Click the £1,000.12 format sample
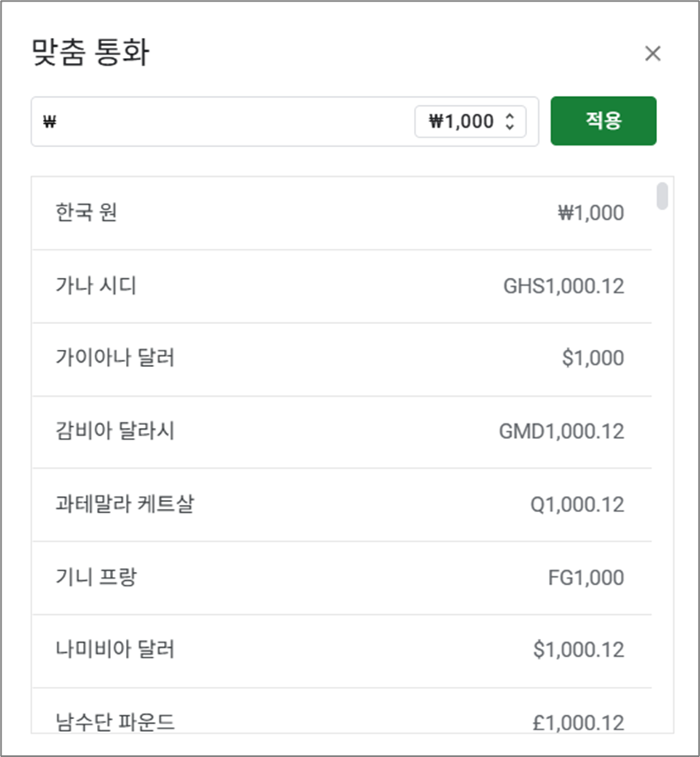 click(578, 723)
